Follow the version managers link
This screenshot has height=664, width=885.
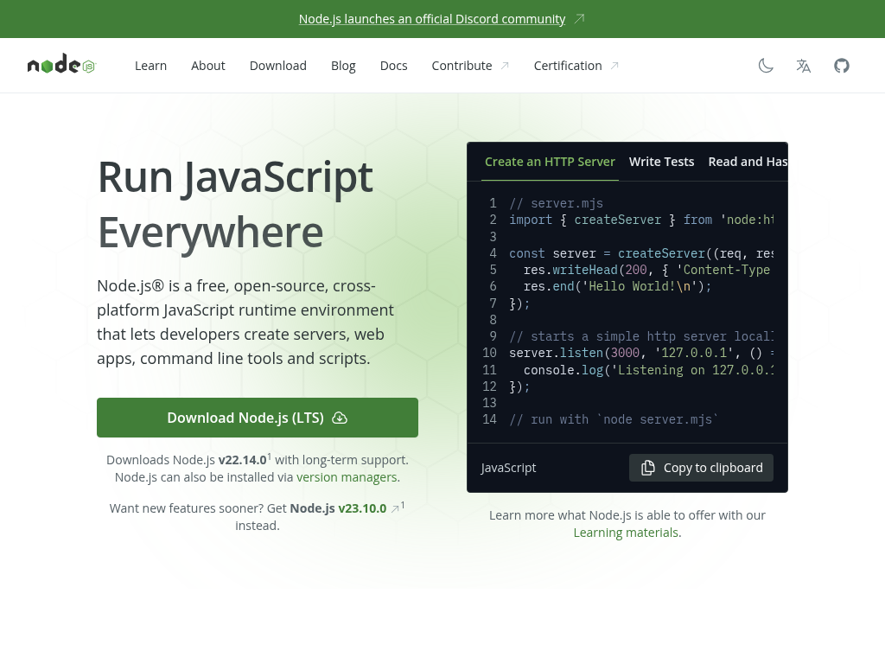point(347,477)
